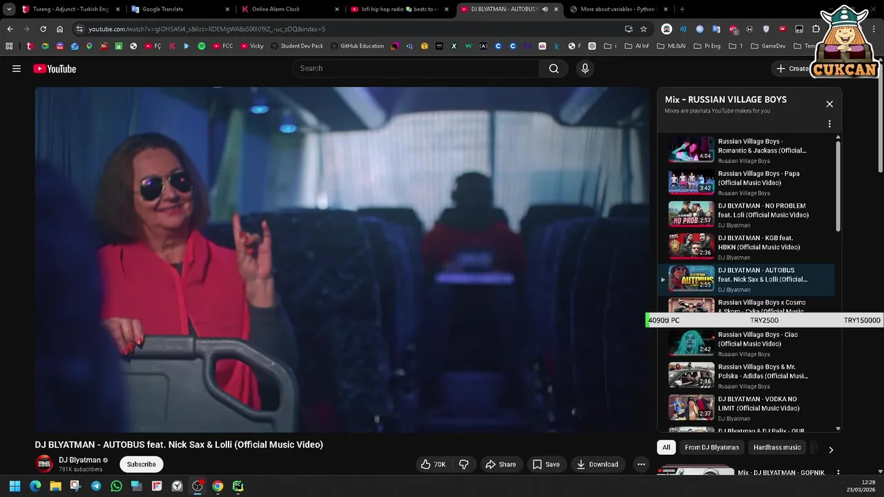Open the tab search dropdown
Viewport: 884px width, 497px height.
click(9, 9)
